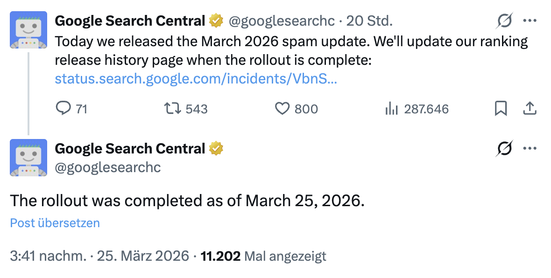
Task: Reply to the spam update post
Action: (x=63, y=108)
